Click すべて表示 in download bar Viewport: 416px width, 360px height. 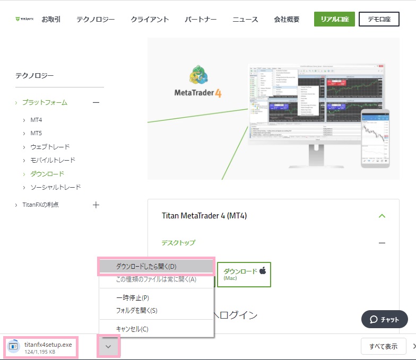(383, 346)
